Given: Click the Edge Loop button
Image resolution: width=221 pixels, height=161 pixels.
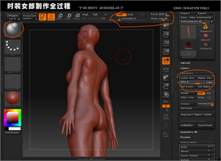Looking at the screenshot, I should [x=188, y=97].
